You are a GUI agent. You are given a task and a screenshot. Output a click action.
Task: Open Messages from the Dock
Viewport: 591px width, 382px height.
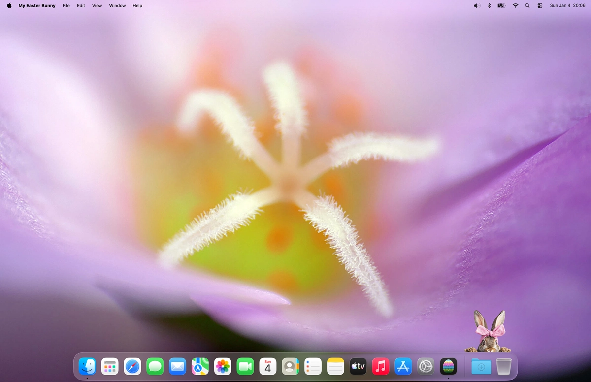(155, 366)
